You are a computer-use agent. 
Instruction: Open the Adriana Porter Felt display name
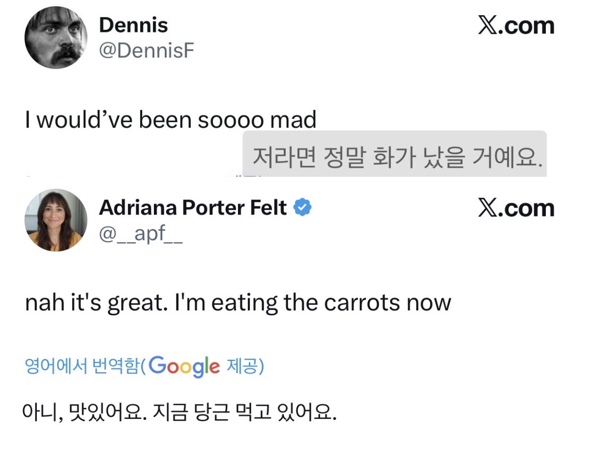(x=193, y=208)
